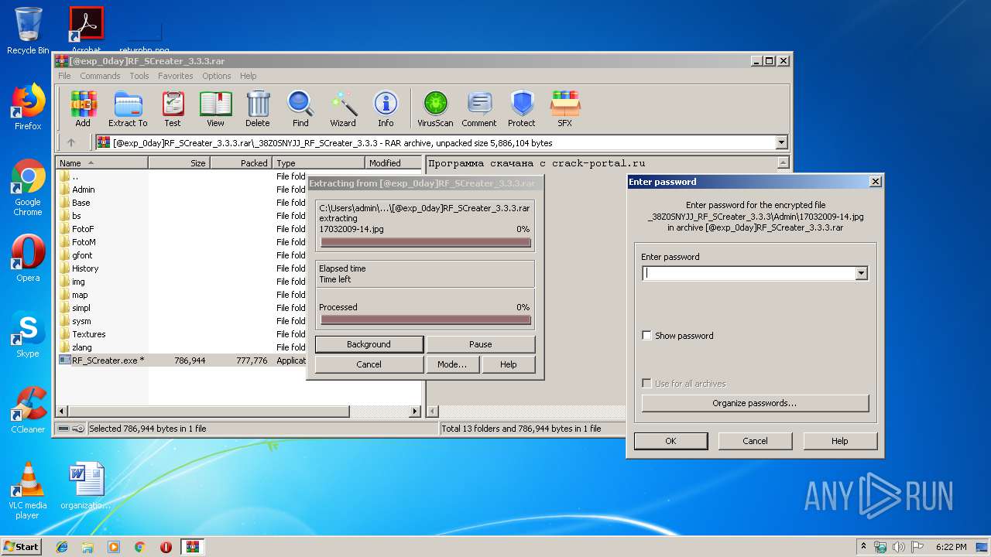Click the file list horizontal scrollbar
The width and height of the screenshot is (991, 557).
pyautogui.click(x=239, y=412)
